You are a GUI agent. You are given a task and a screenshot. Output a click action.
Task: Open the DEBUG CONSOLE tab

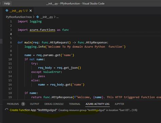pyautogui.click(x=54, y=104)
